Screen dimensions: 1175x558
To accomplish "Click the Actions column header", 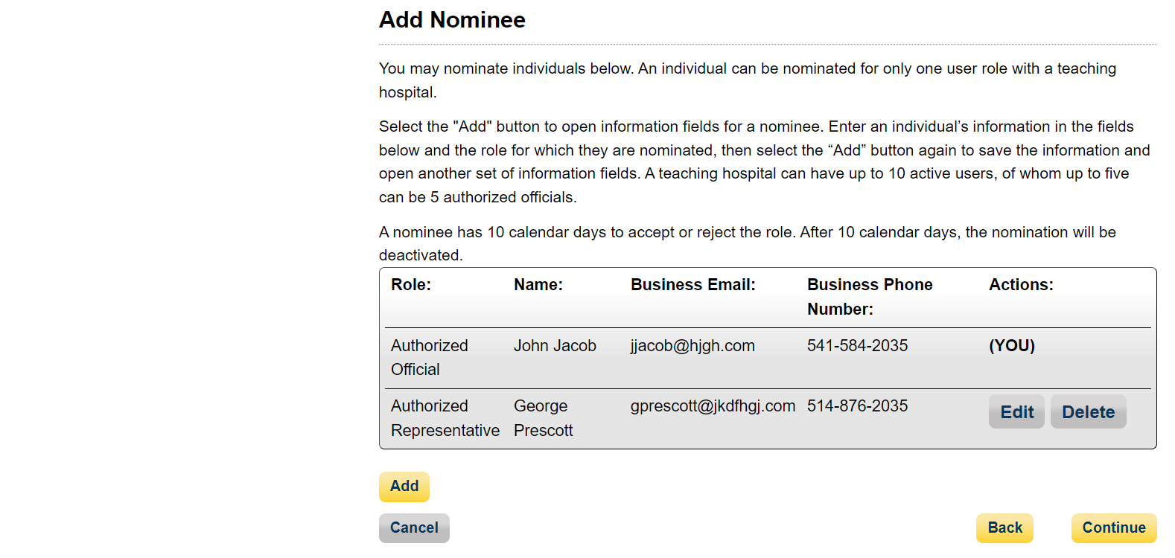I will 1021,285.
